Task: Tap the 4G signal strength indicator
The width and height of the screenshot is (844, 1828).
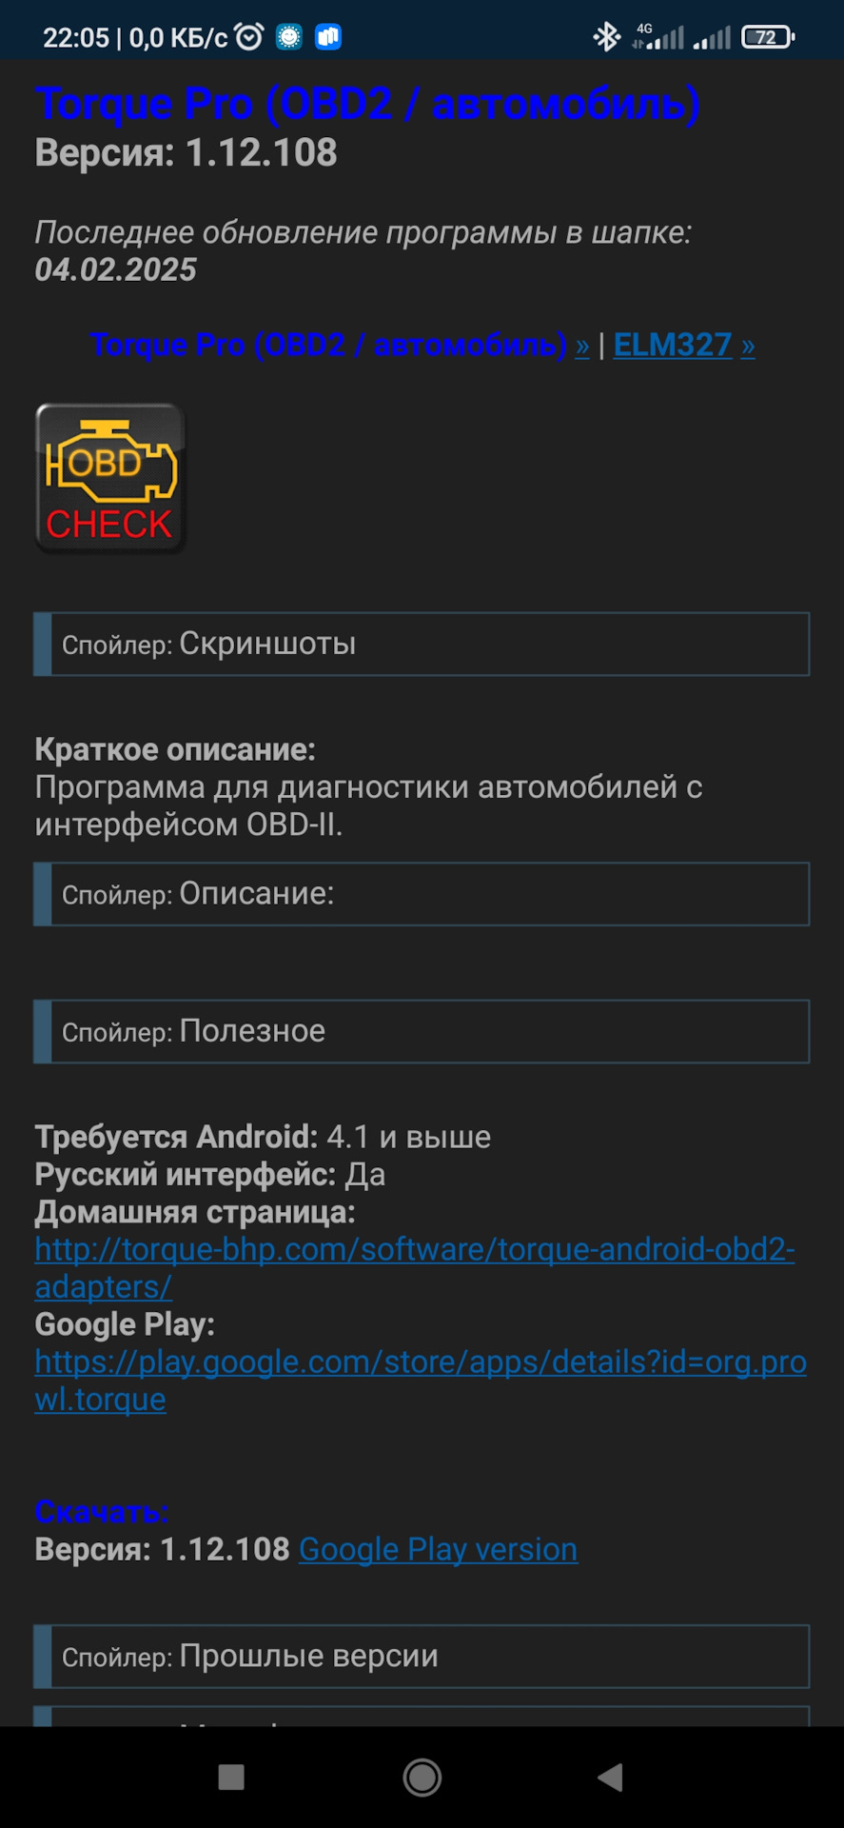Action: [x=658, y=37]
